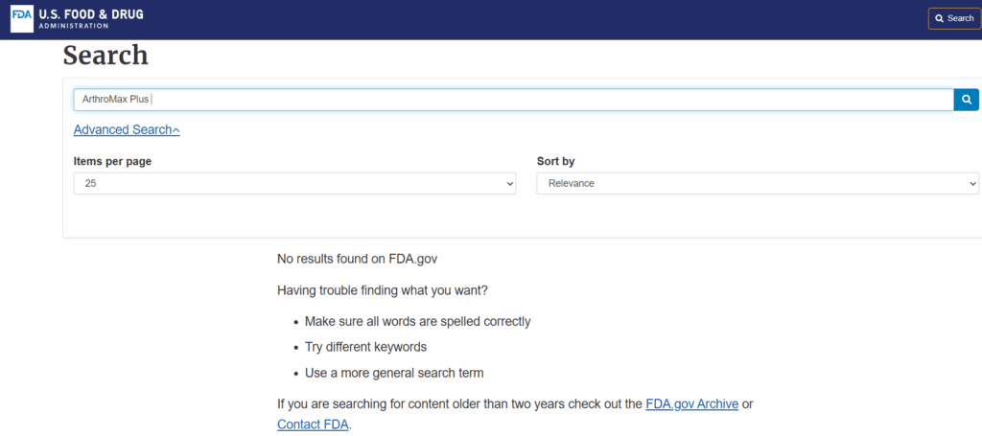The width and height of the screenshot is (982, 436).
Task: Focus the ArthroMax Plus search field
Action: (x=514, y=100)
